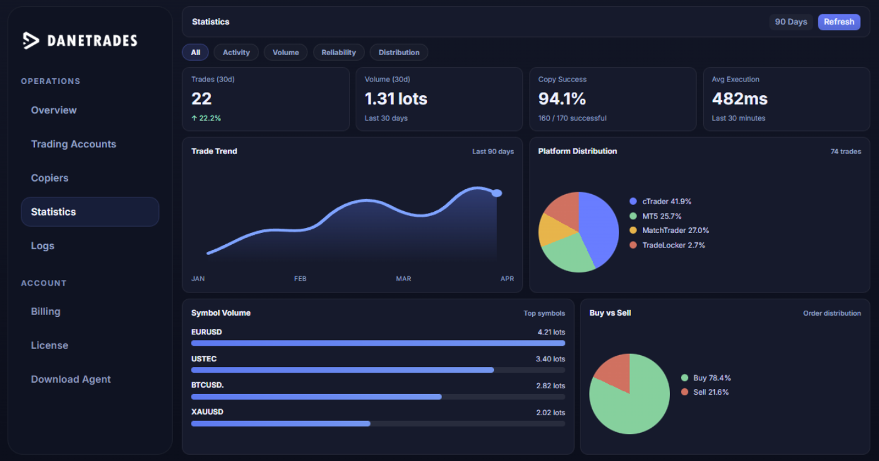Click the yellow MatchTrader legend dot
879x461 pixels.
click(x=633, y=230)
